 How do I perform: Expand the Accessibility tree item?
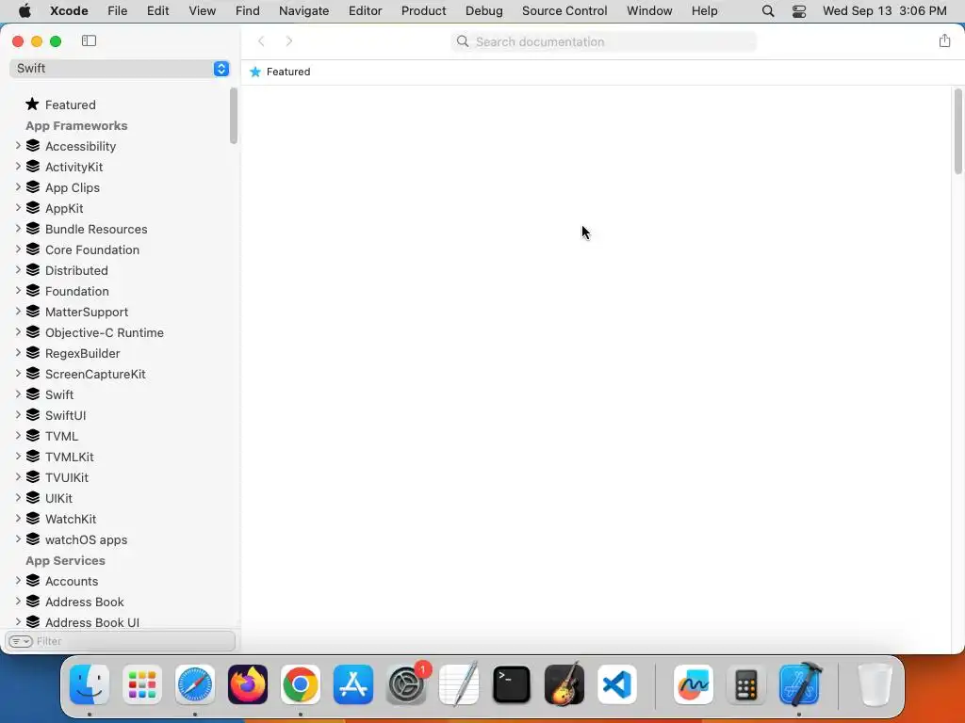[x=18, y=146]
